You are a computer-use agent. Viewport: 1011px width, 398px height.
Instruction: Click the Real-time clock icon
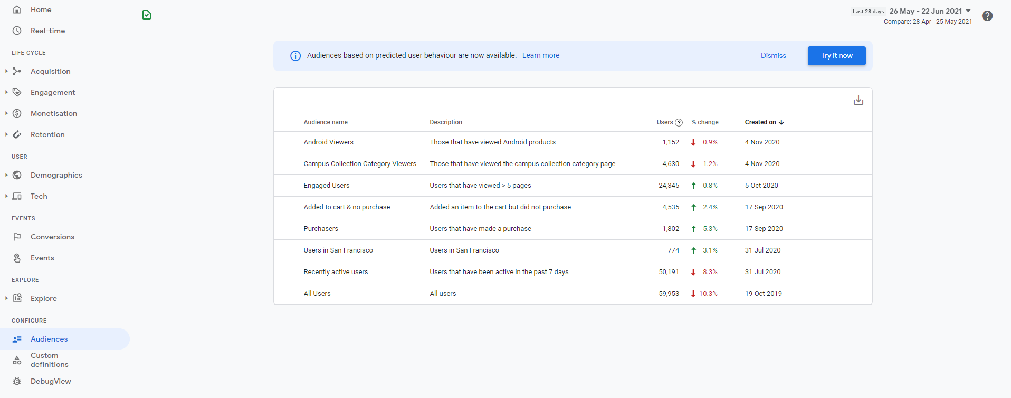pos(17,31)
